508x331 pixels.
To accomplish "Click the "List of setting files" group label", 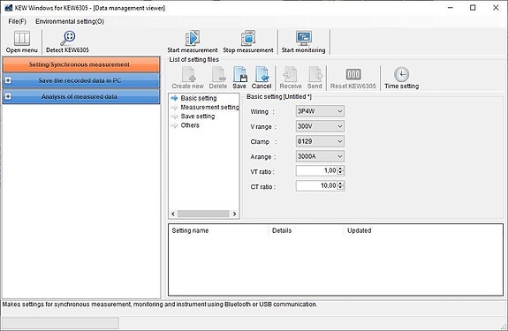I will [x=194, y=59].
